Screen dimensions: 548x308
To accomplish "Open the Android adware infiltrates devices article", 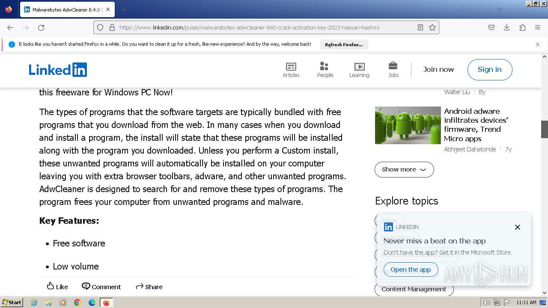I will click(476, 125).
